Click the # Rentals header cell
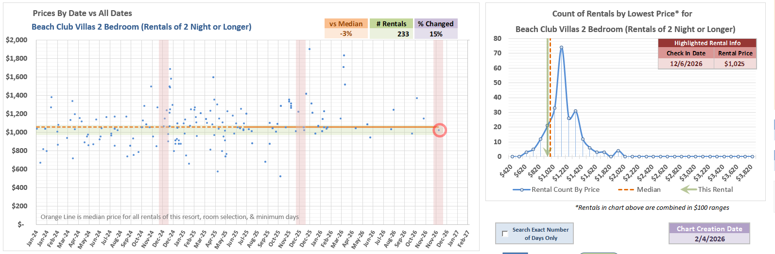This screenshot has height=254, width=775. pos(391,24)
